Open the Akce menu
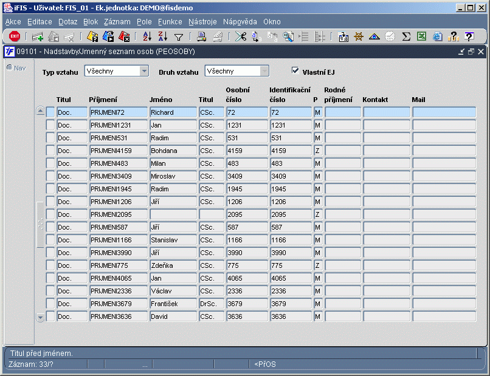 [x=13, y=22]
